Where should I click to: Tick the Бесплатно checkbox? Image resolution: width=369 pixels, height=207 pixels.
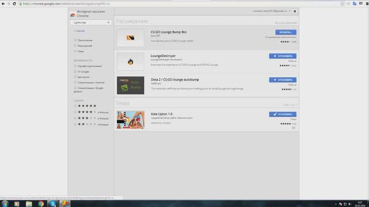click(x=76, y=76)
